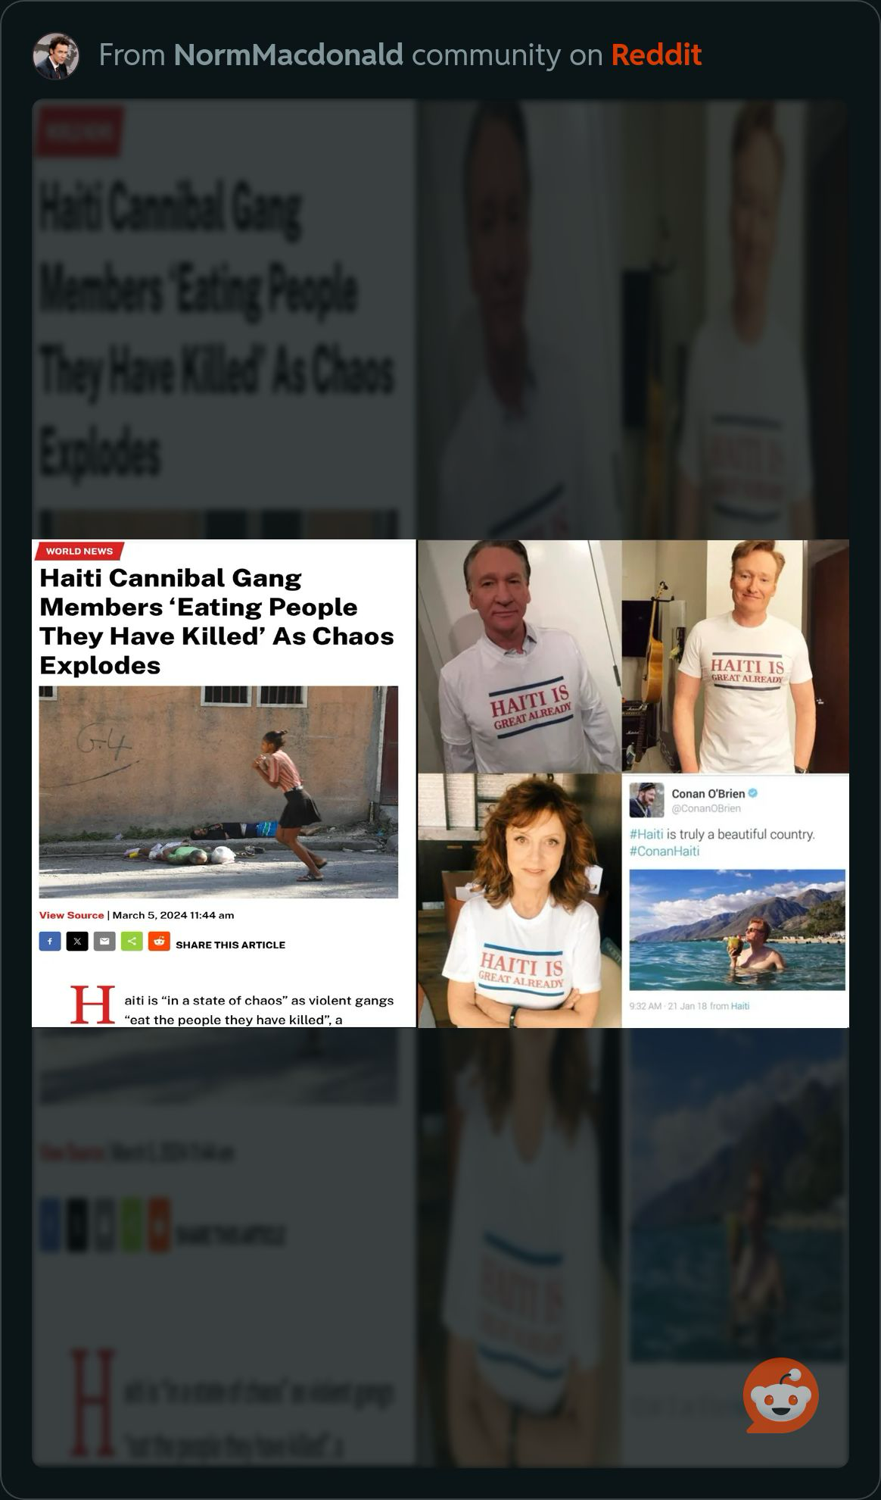Select the WORLD NEWS category tag

pyautogui.click(x=79, y=551)
